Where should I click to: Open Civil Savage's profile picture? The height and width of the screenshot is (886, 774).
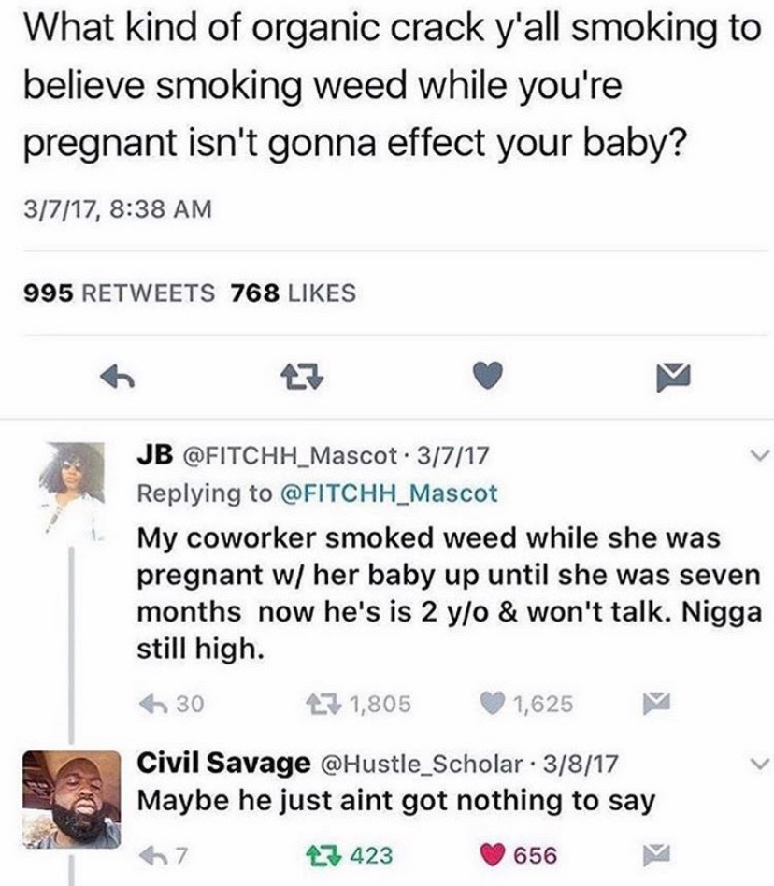click(x=72, y=799)
